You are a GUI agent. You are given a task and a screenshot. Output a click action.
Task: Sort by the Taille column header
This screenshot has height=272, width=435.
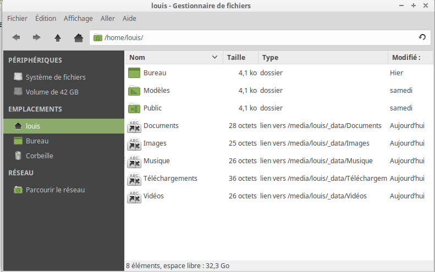pyautogui.click(x=240, y=57)
